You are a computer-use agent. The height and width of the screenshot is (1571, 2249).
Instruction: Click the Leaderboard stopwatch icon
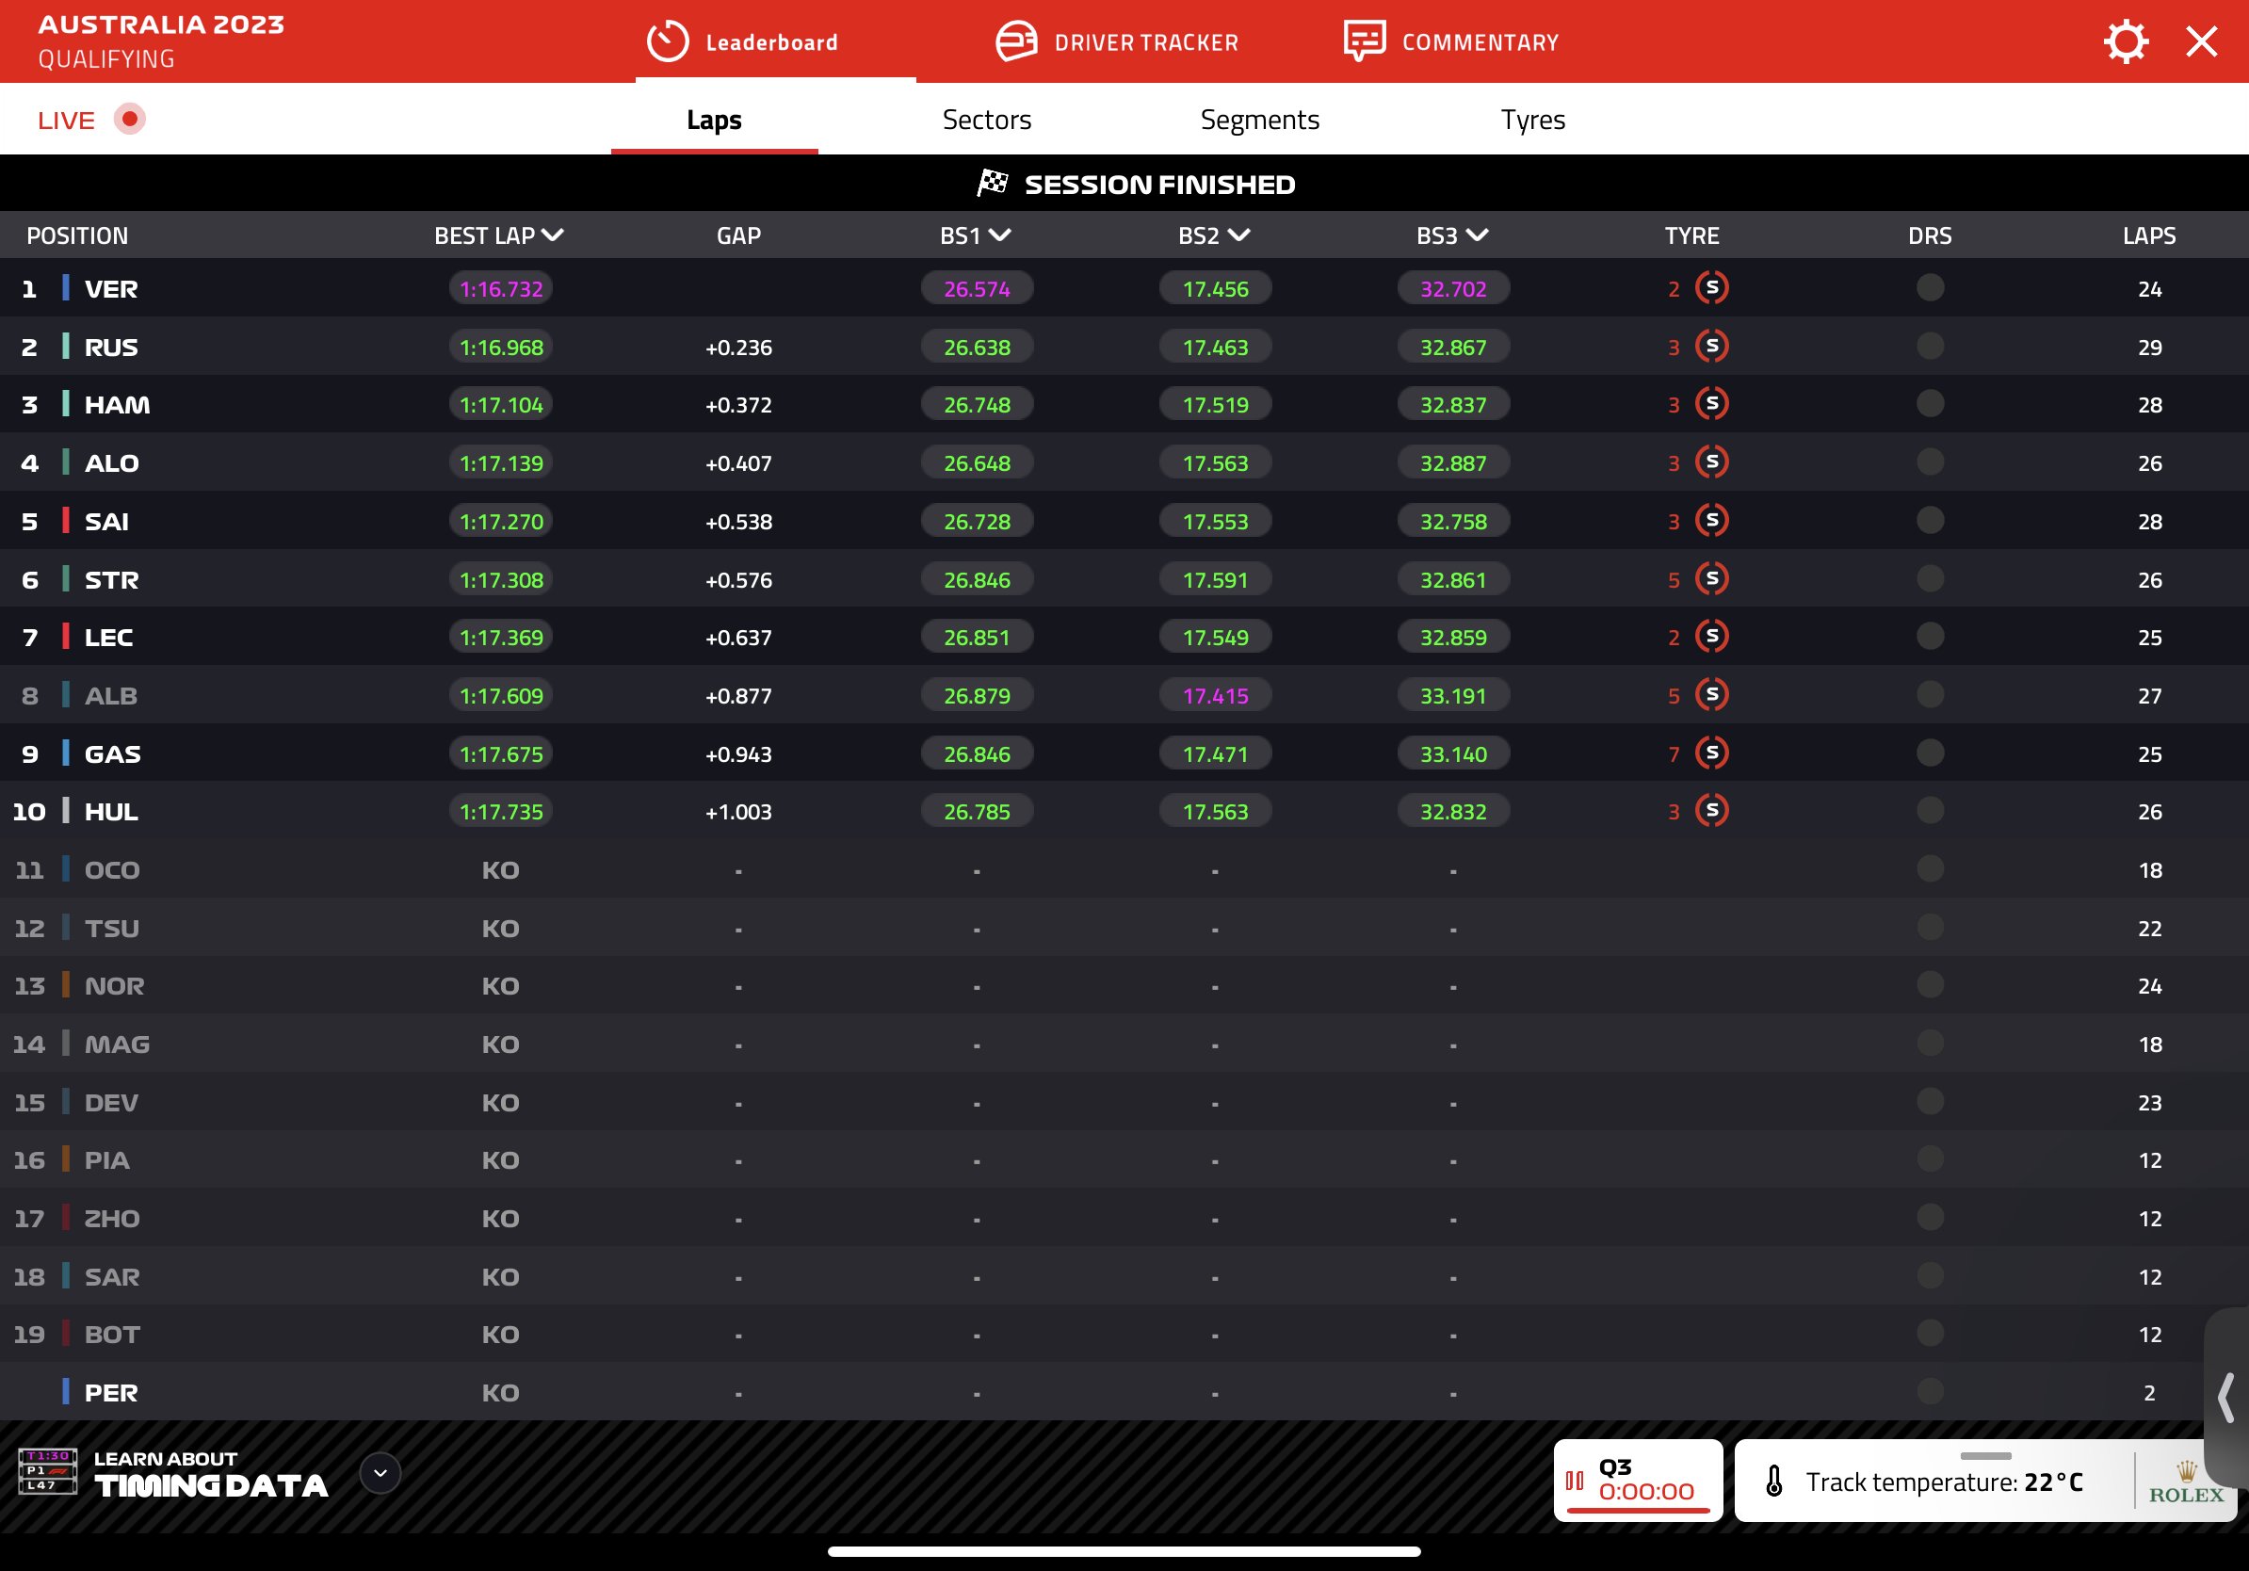668,42
